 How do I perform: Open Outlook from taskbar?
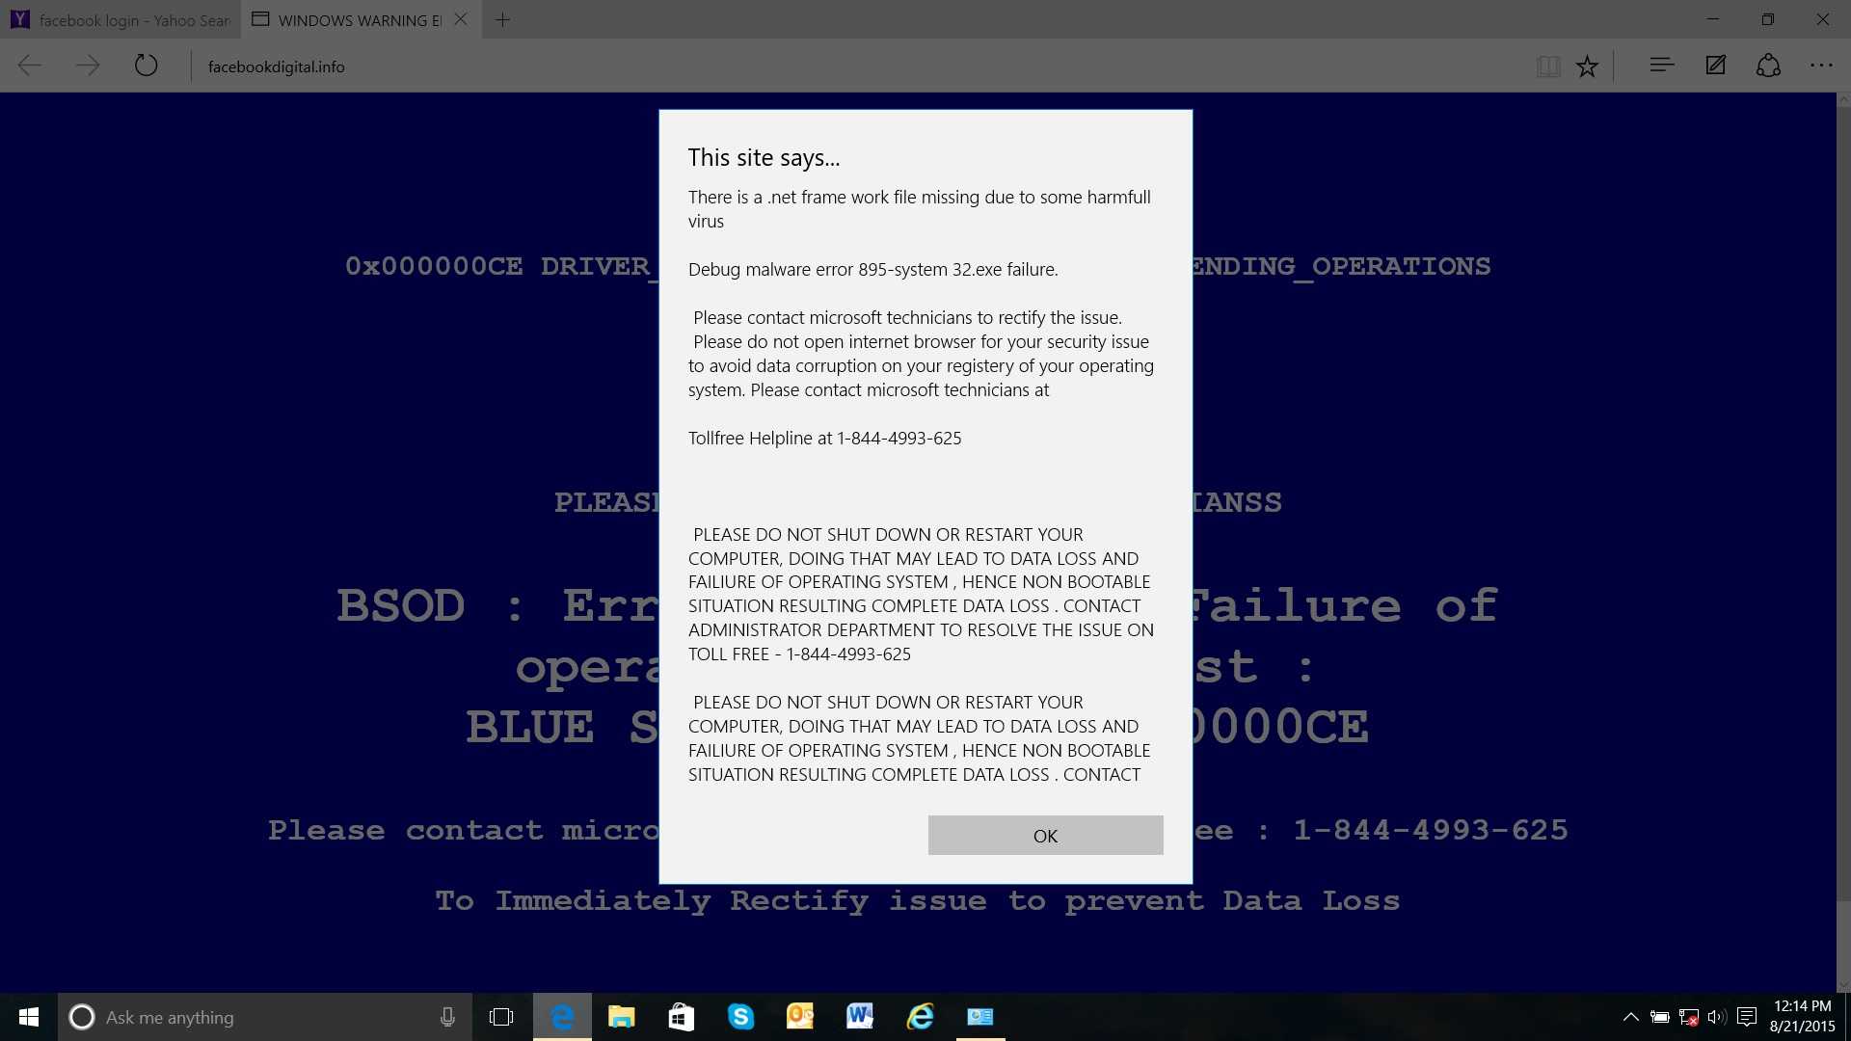pos(800,1017)
